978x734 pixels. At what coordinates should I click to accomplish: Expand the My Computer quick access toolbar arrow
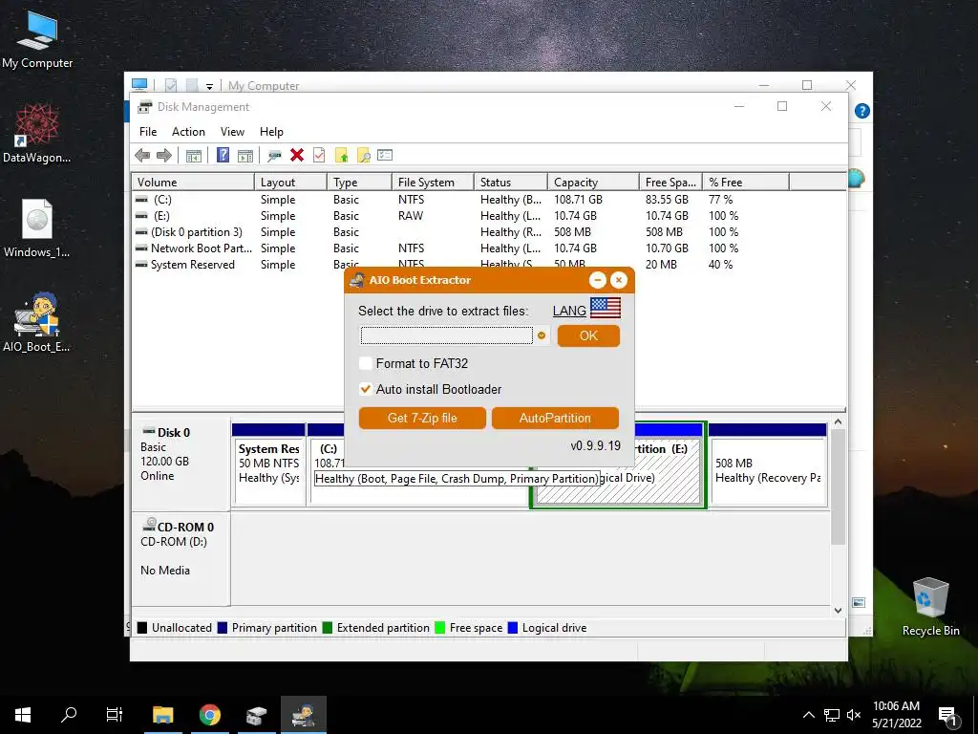pyautogui.click(x=209, y=86)
